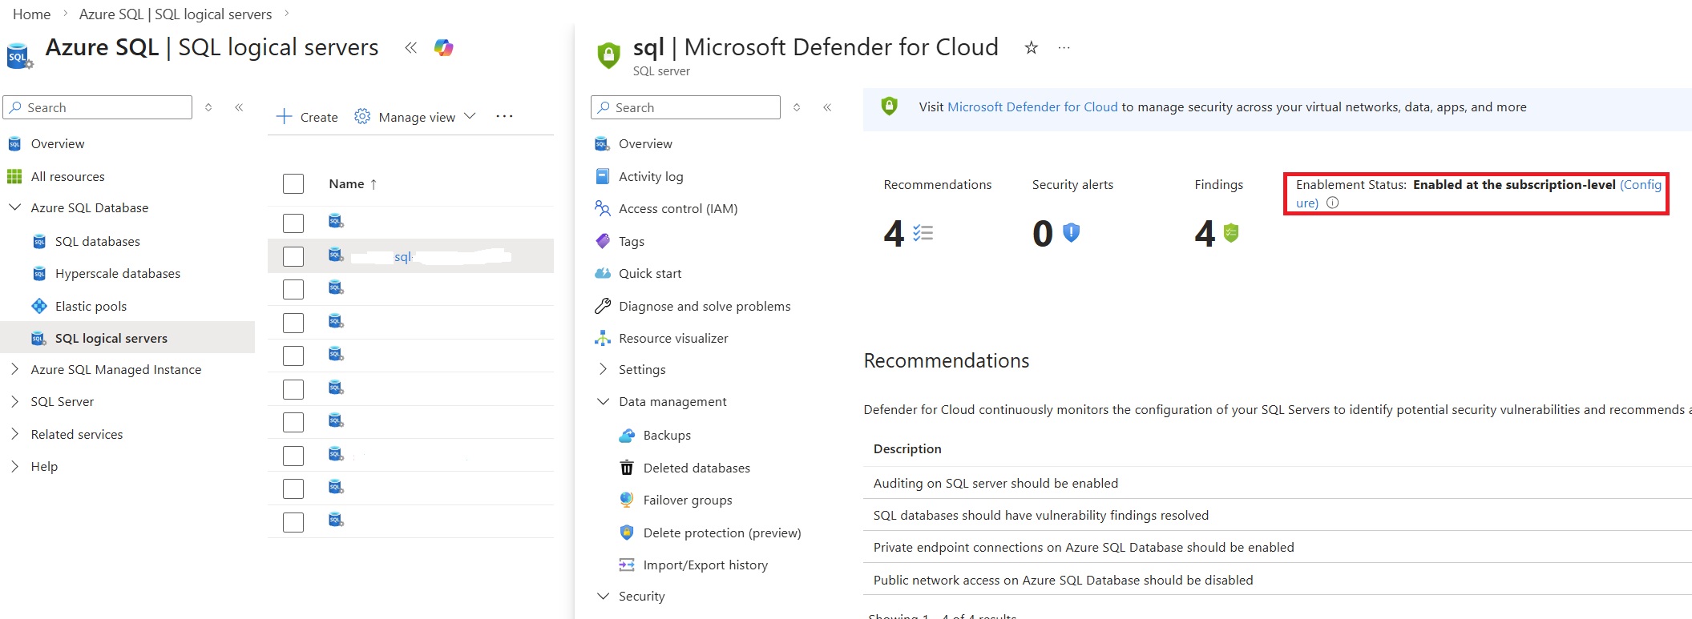Screen dimensions: 1692x619
Task: Collapse the Security section
Action: coord(603,596)
